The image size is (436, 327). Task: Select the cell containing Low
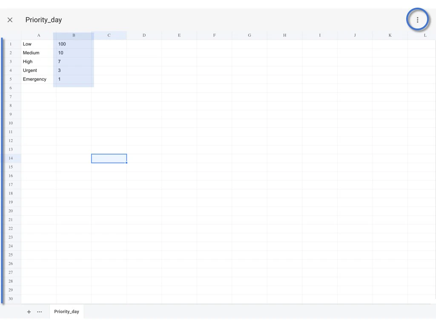click(x=38, y=44)
